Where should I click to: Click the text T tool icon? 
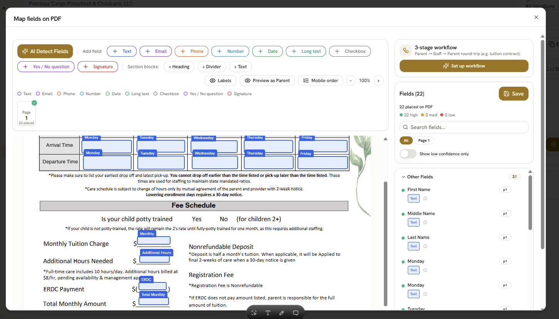[x=268, y=313]
